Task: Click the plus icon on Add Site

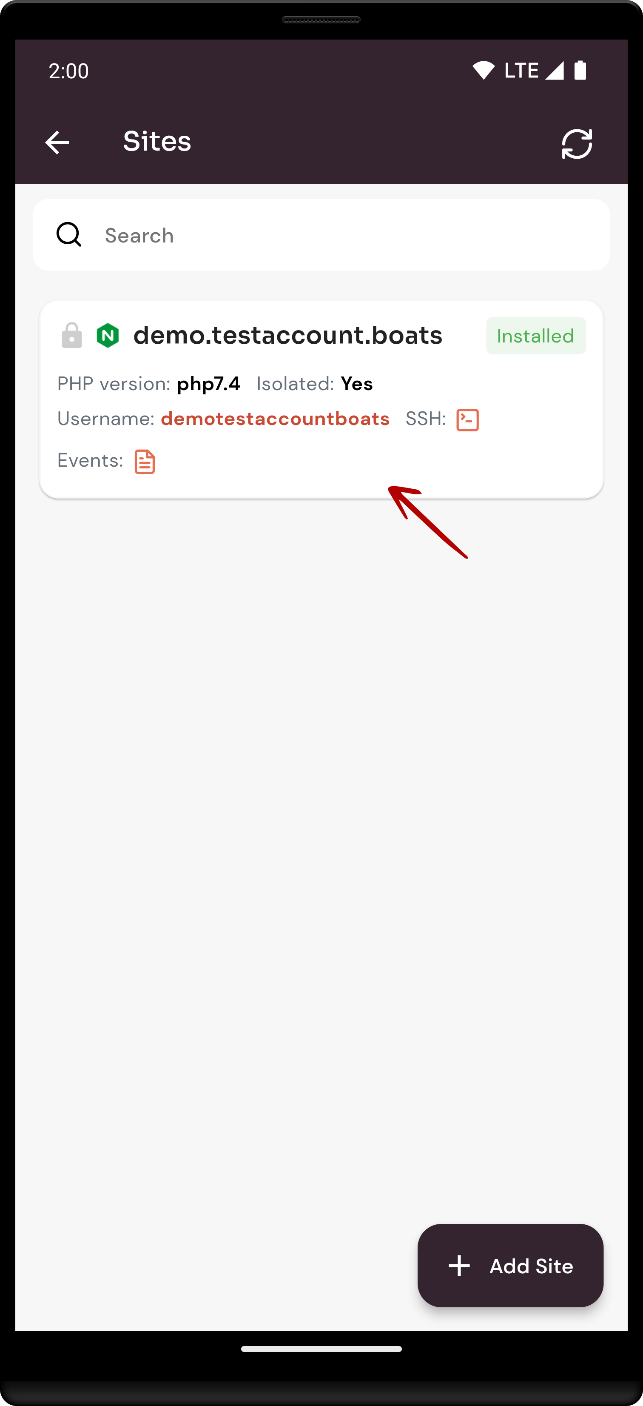Action: click(459, 1266)
